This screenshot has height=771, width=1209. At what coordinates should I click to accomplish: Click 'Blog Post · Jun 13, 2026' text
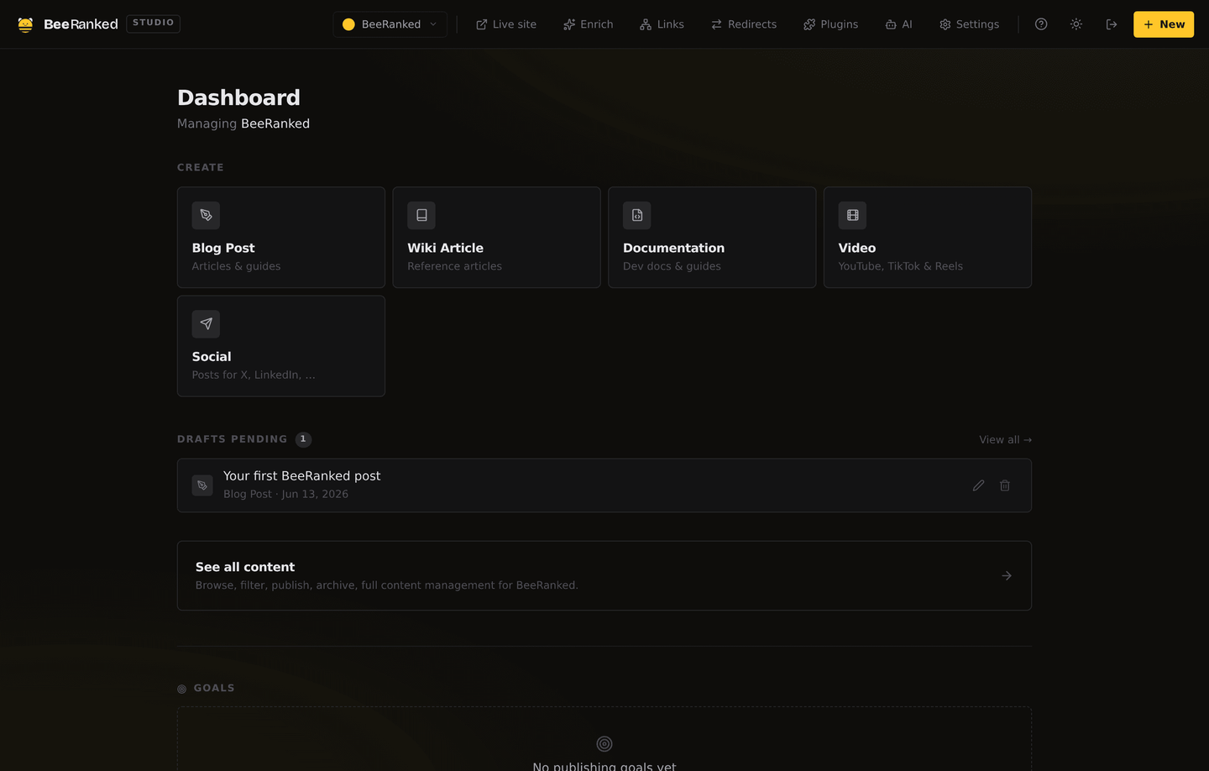[285, 494]
